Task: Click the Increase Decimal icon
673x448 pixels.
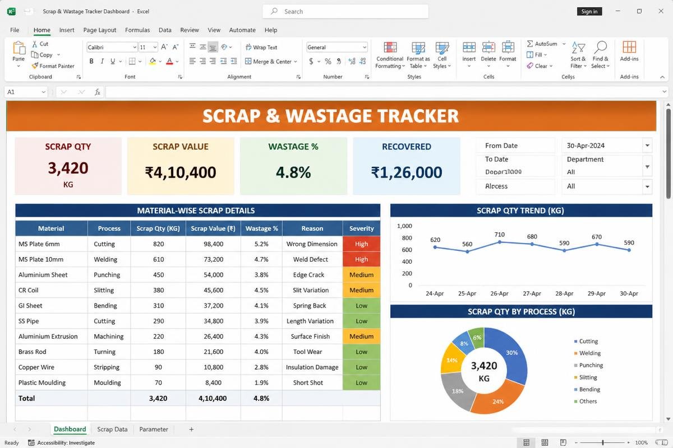Action: coord(351,62)
